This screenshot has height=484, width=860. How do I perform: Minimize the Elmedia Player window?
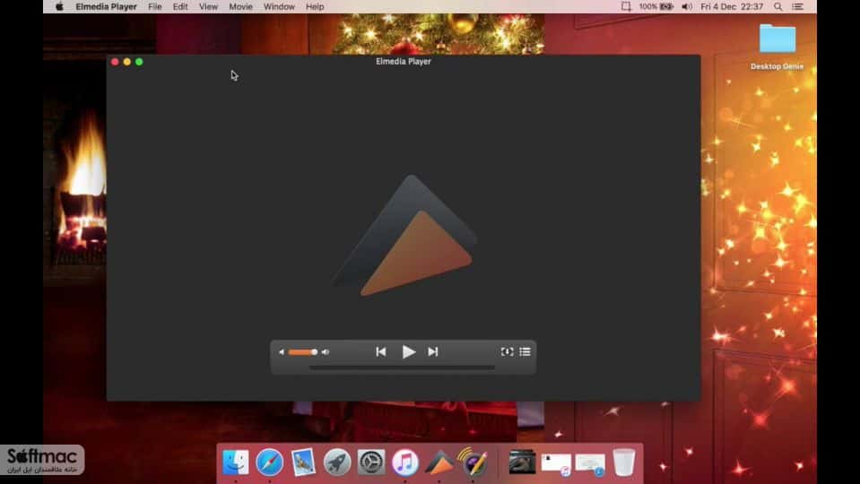pos(126,62)
